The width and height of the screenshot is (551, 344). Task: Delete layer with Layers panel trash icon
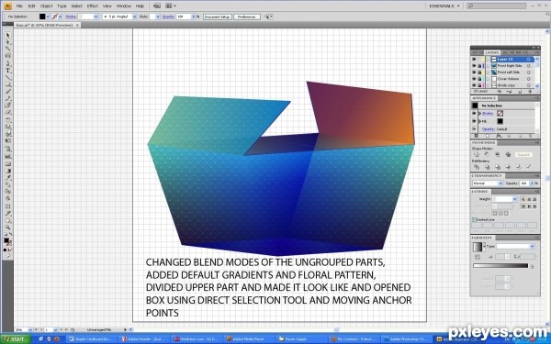[x=531, y=91]
